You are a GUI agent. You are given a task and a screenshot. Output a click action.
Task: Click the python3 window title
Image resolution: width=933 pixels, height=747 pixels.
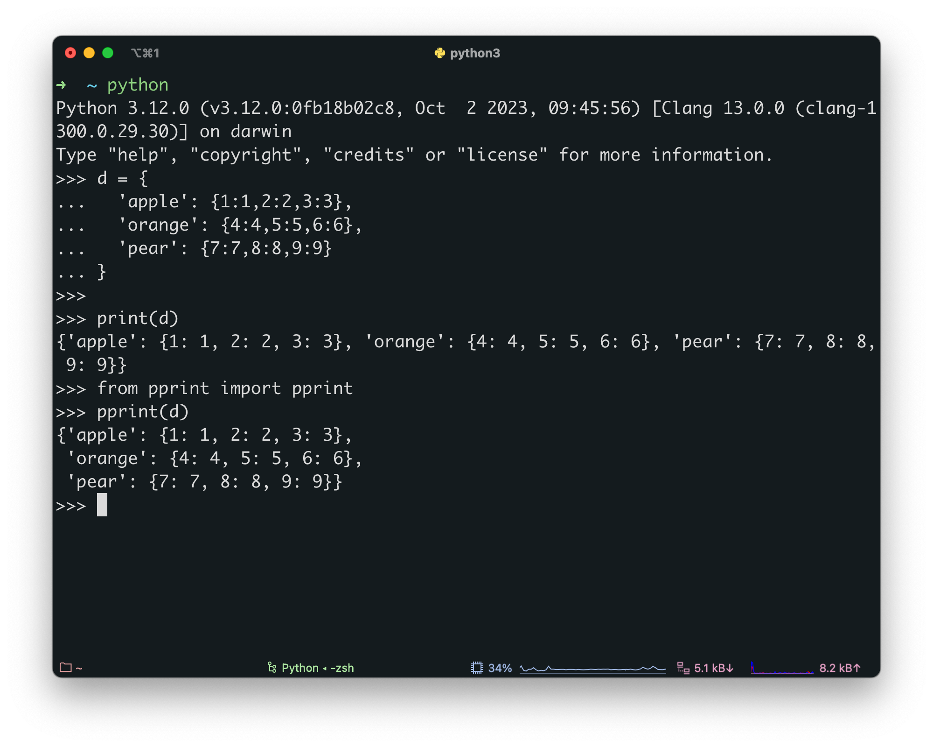475,53
